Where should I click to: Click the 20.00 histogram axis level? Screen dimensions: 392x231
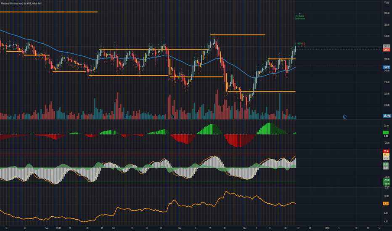pos(386,126)
